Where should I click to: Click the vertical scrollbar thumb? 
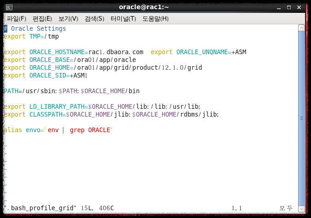pyautogui.click(x=301, y=118)
